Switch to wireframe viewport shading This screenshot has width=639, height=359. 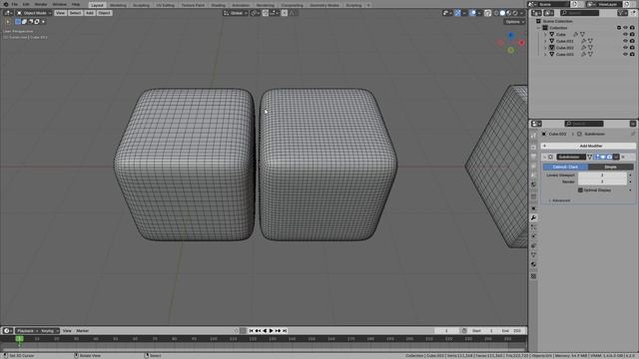496,13
